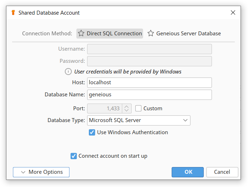Toggle Connect account on start up
The width and height of the screenshot is (248, 187).
(x=74, y=156)
